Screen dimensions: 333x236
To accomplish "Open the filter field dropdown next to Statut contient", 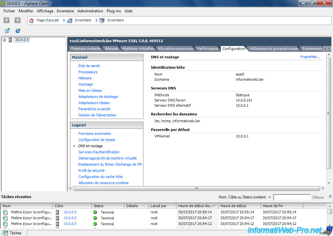I will [270, 197].
